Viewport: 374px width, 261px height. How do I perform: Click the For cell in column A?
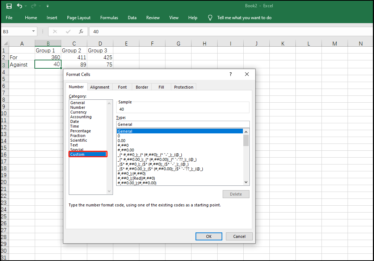click(x=22, y=57)
